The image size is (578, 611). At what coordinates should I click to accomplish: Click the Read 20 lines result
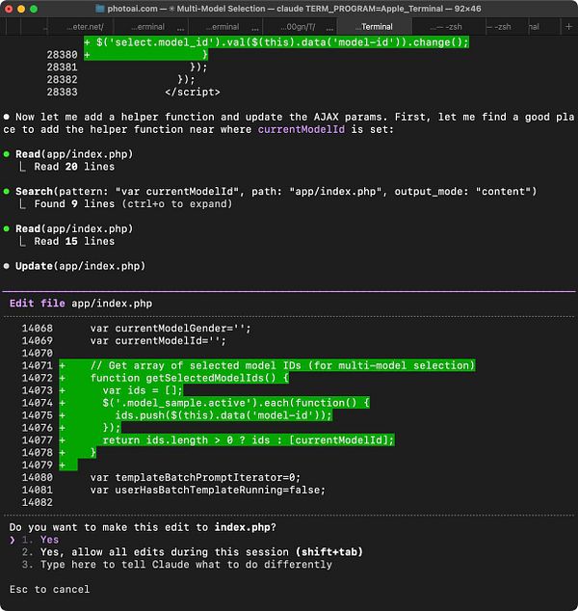click(74, 167)
